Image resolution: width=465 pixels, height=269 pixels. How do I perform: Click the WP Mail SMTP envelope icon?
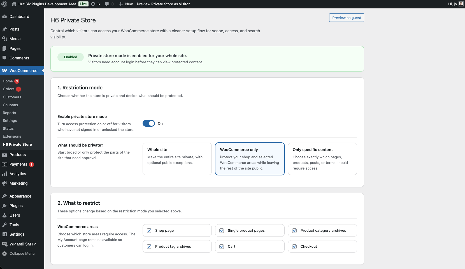point(4,244)
